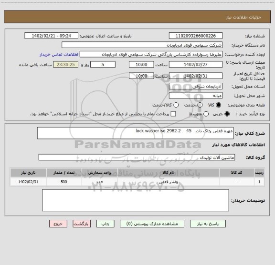The height and width of the screenshot is (265, 275).
Task: Select the خدمت radio option
Action: [200, 105]
